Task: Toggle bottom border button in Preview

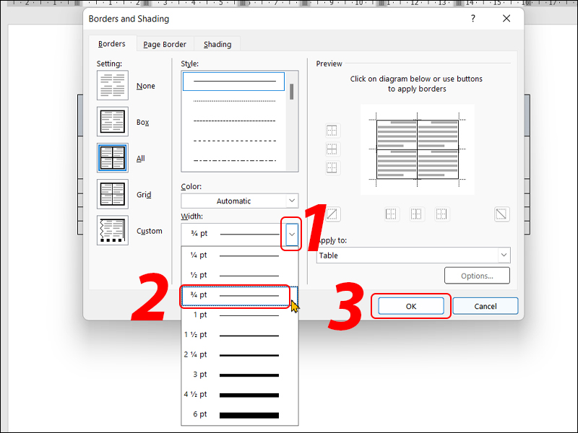Action: point(332,167)
